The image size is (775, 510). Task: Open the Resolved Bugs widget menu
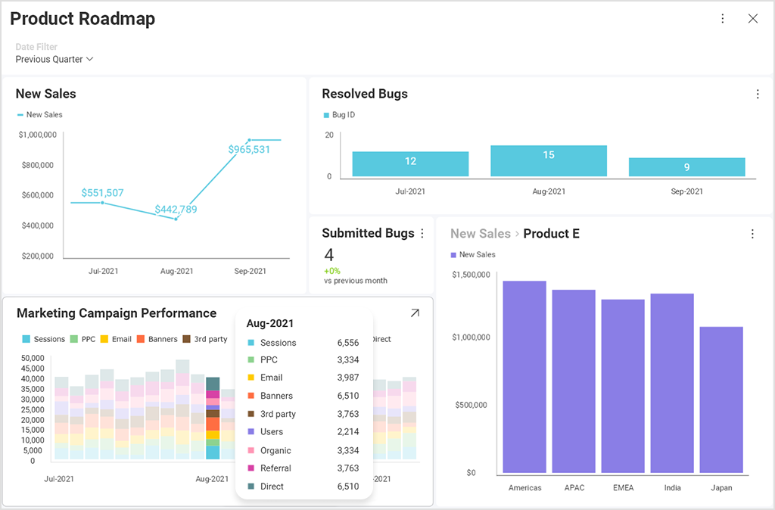coord(758,94)
